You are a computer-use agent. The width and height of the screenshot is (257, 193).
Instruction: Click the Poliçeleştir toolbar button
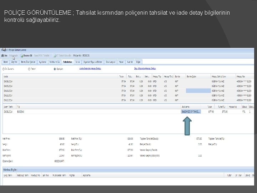point(14,56)
